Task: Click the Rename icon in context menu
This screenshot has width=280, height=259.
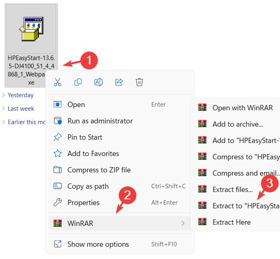Action: [99, 82]
